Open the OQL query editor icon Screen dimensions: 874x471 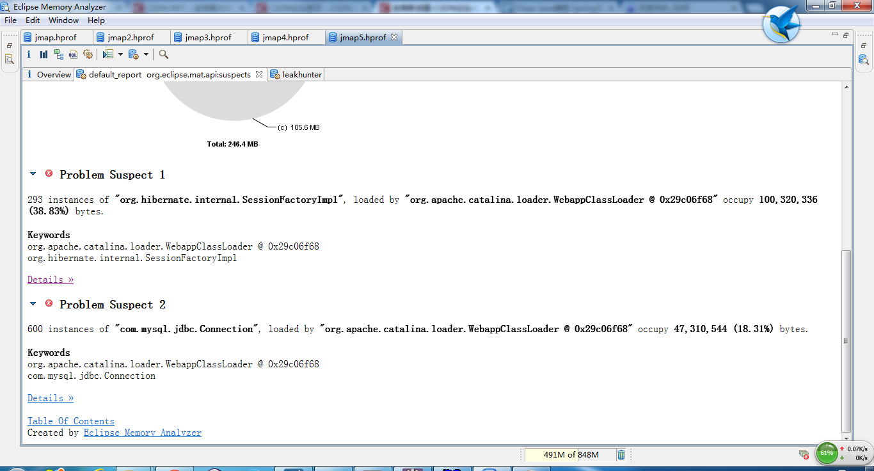73,54
